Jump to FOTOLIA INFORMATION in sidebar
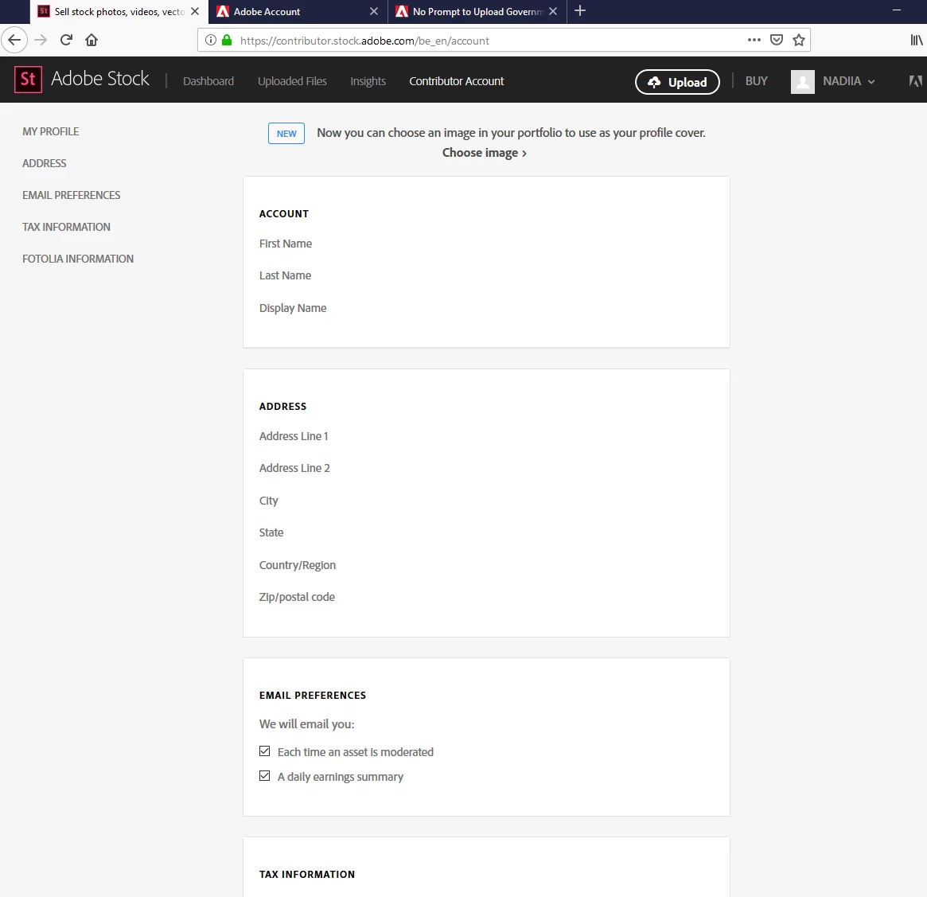The width and height of the screenshot is (927, 897). point(78,259)
